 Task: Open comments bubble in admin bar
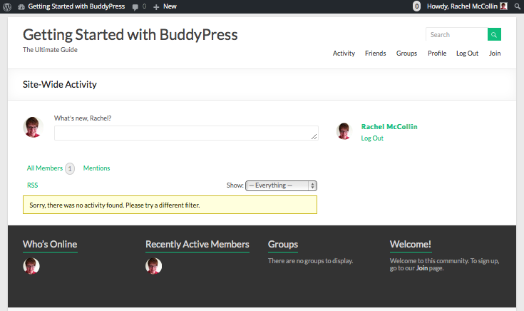(135, 6)
